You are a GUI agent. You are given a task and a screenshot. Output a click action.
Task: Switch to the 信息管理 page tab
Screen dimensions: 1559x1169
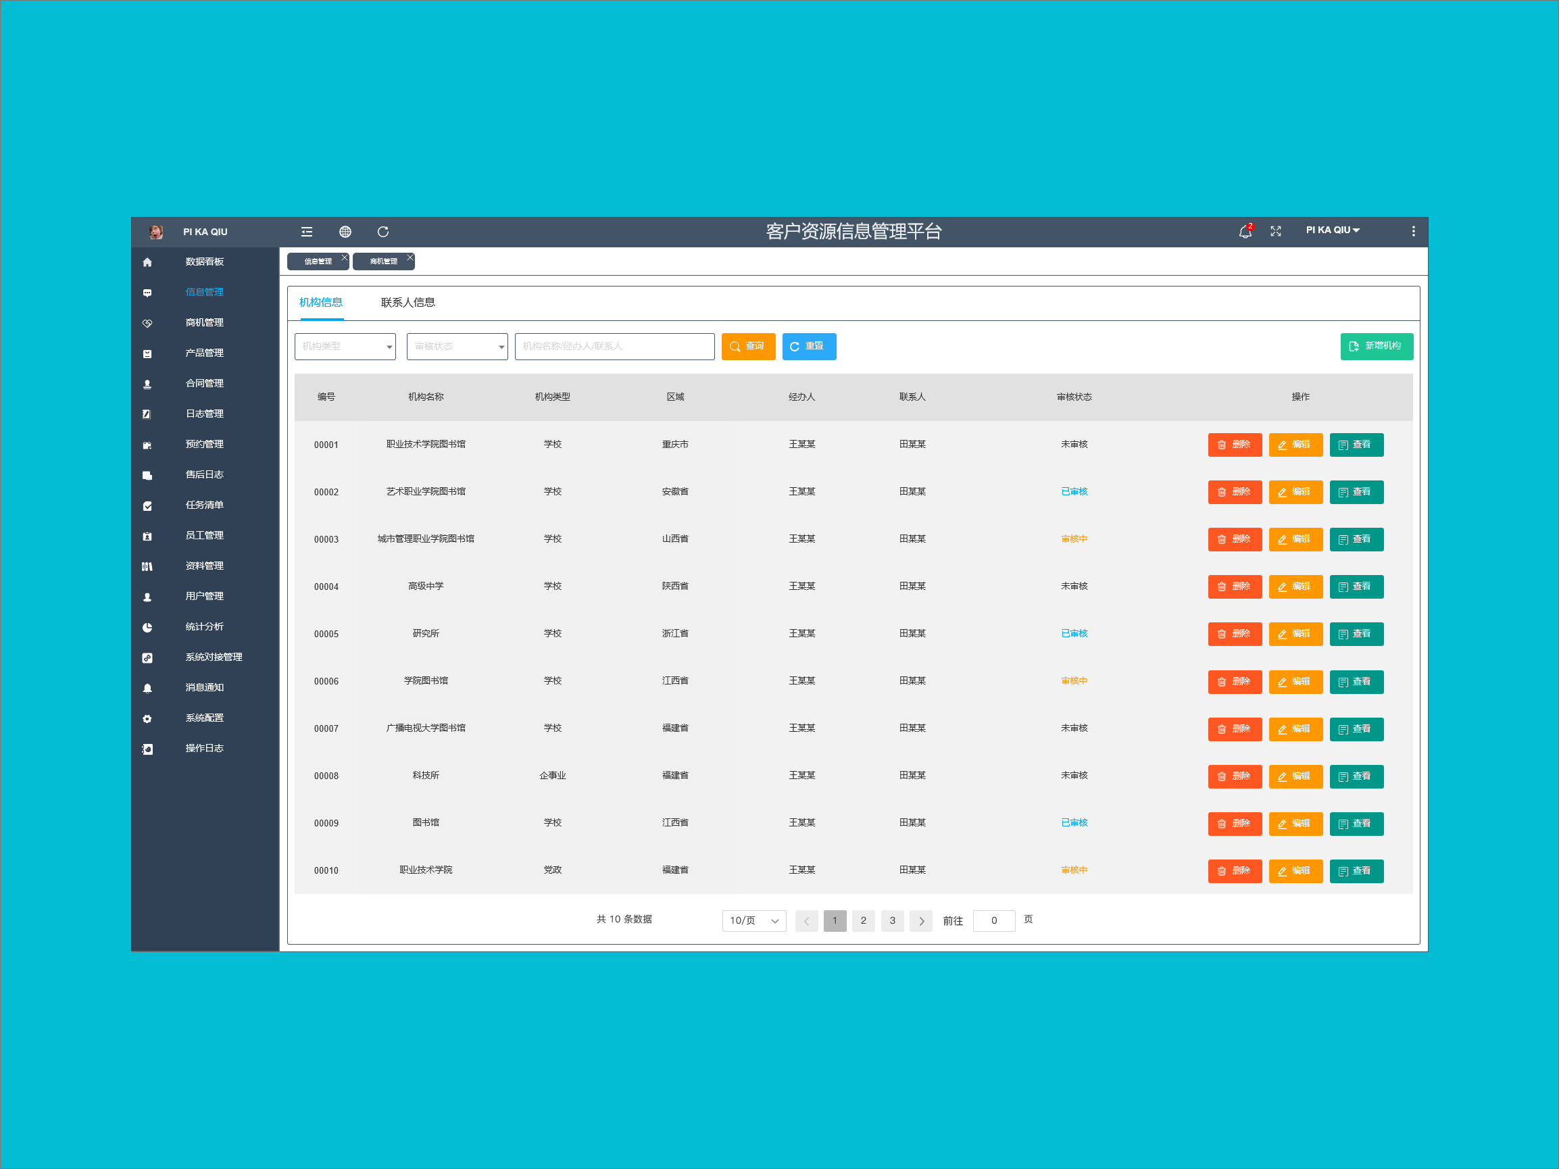tap(318, 262)
